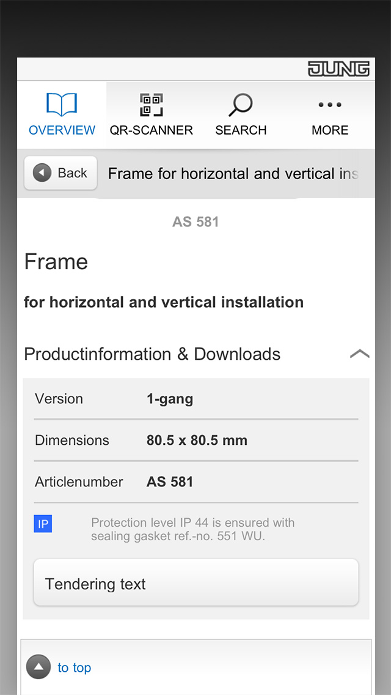Click the Articlenumber AS 581 value
This screenshot has width=391, height=695.
coord(170,482)
